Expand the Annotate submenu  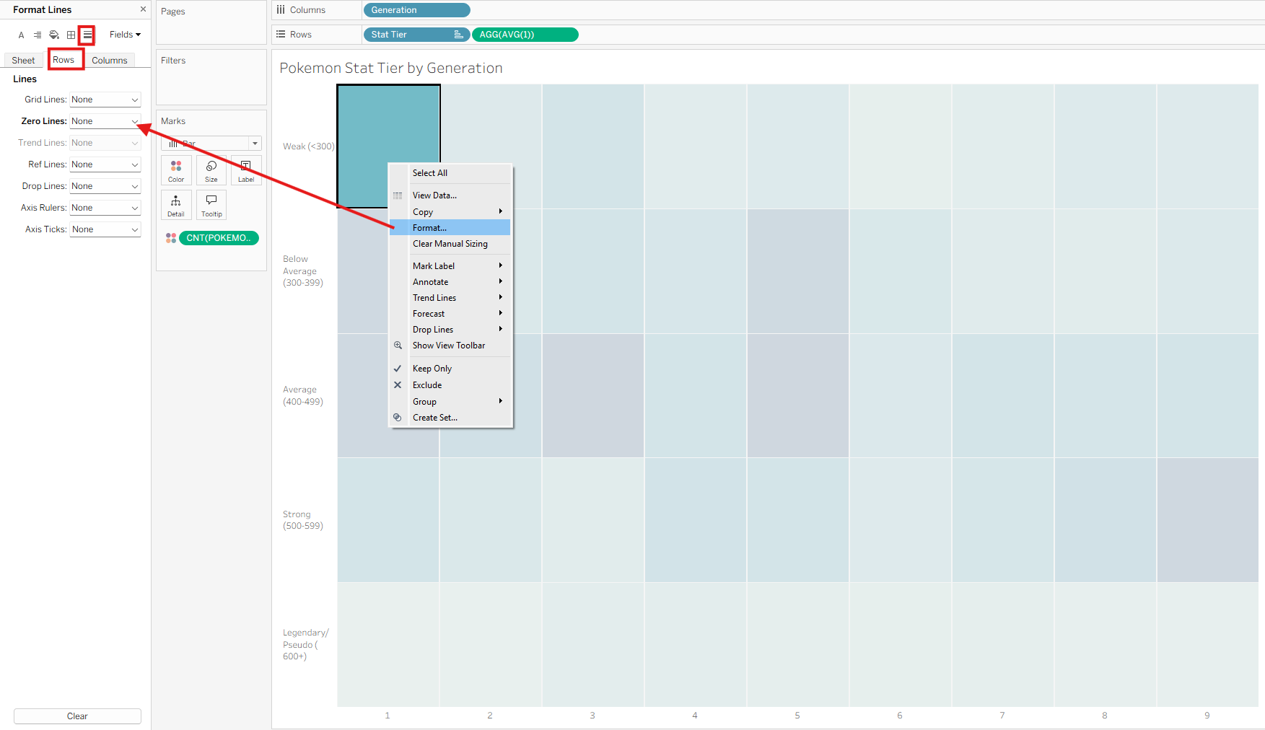(x=450, y=282)
